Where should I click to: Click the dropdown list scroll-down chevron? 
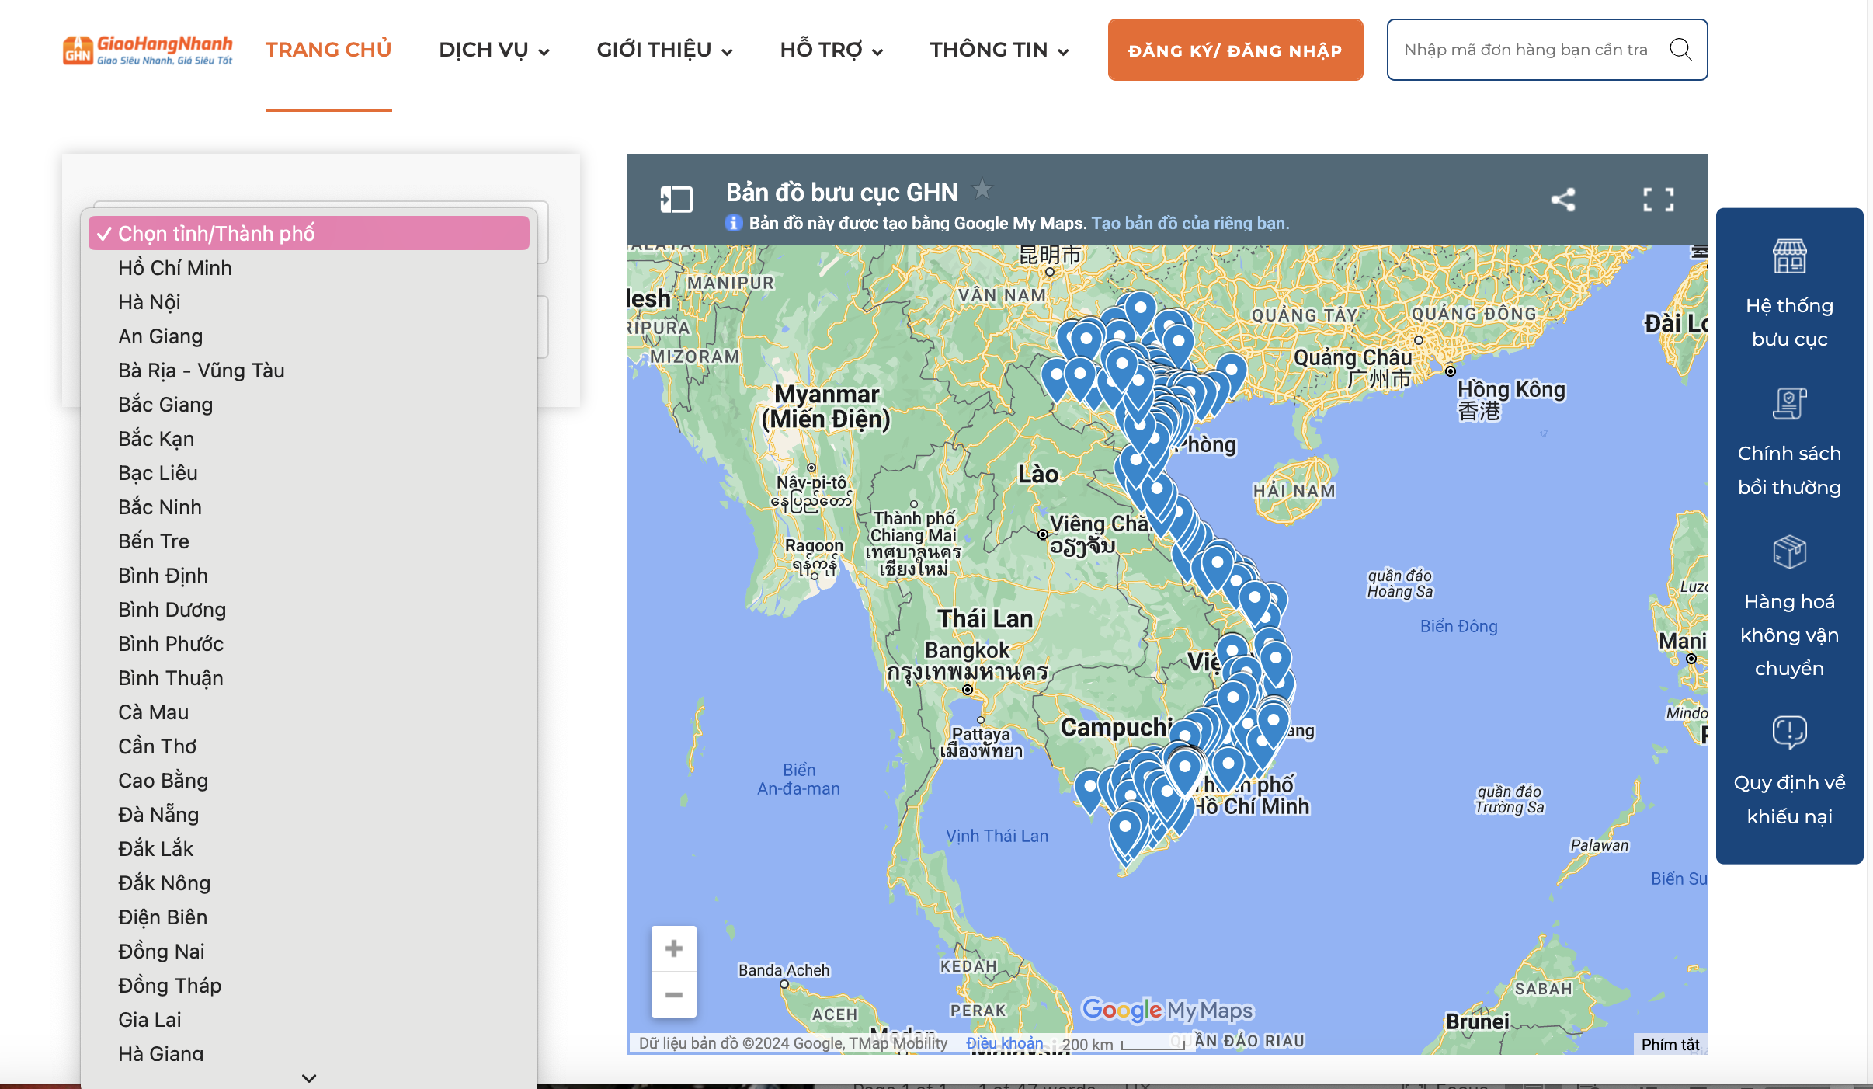[x=309, y=1078]
